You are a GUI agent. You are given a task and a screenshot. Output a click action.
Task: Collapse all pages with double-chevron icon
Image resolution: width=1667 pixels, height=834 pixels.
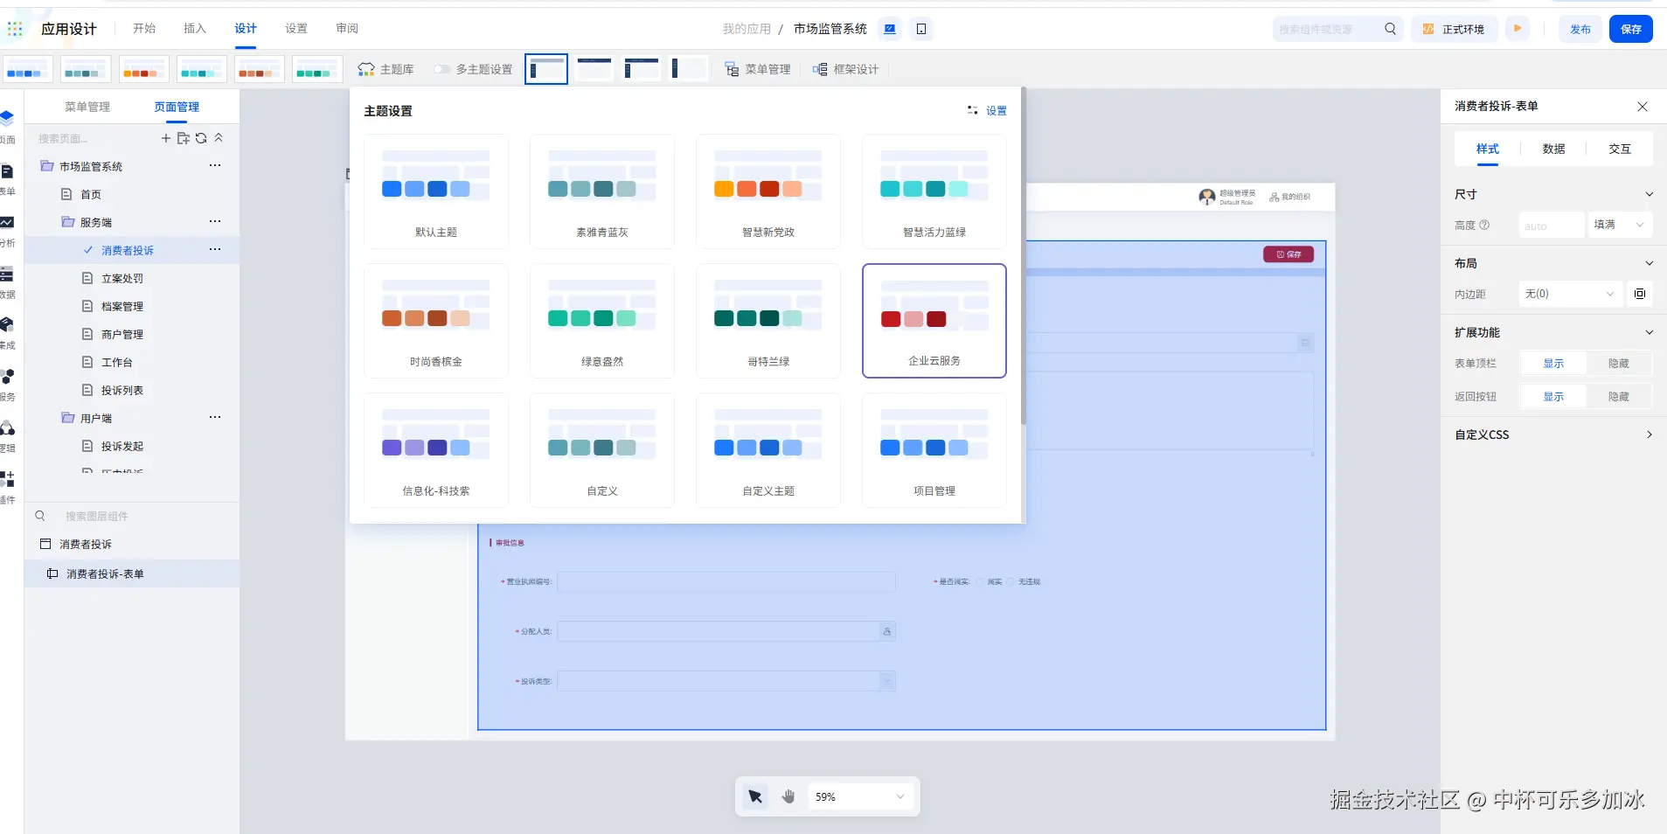[219, 138]
